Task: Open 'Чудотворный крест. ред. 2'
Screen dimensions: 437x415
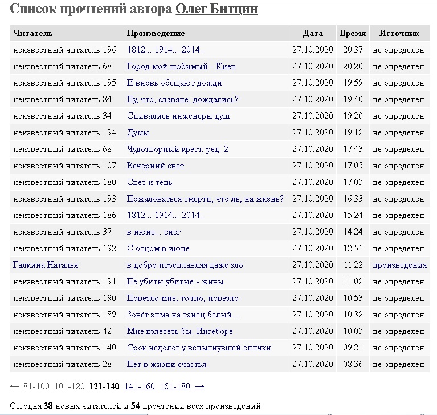Action: tap(178, 149)
